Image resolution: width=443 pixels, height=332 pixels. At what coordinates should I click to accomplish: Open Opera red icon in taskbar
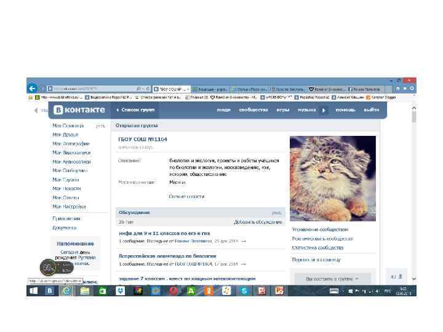[x=174, y=291]
